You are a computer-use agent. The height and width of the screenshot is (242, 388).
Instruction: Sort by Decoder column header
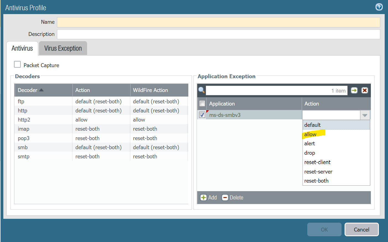pos(43,90)
